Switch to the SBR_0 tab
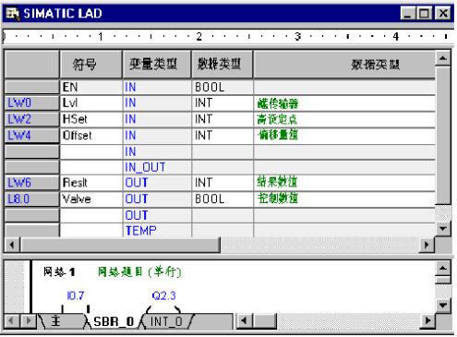This screenshot has height=337, width=457. pyautogui.click(x=114, y=321)
